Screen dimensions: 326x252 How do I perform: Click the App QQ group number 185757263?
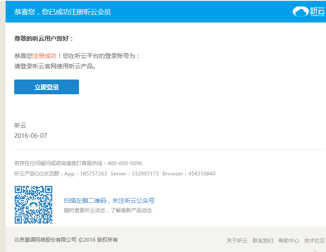[93, 174]
